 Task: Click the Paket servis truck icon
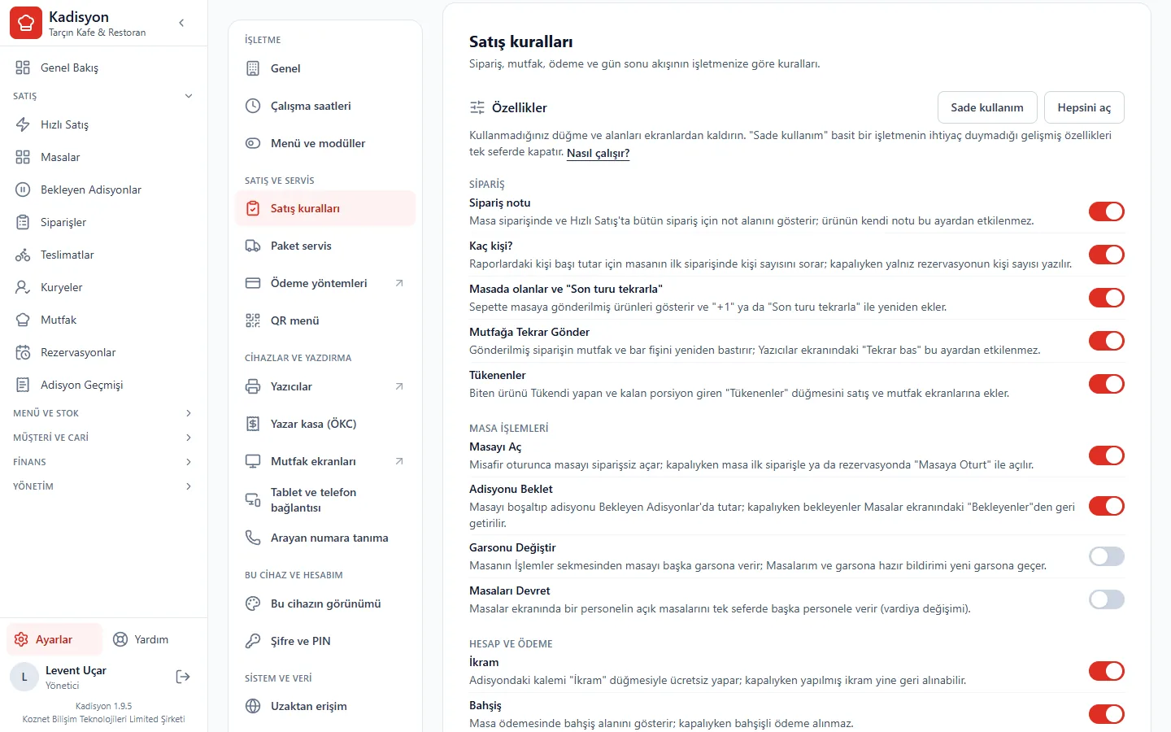tap(253, 246)
